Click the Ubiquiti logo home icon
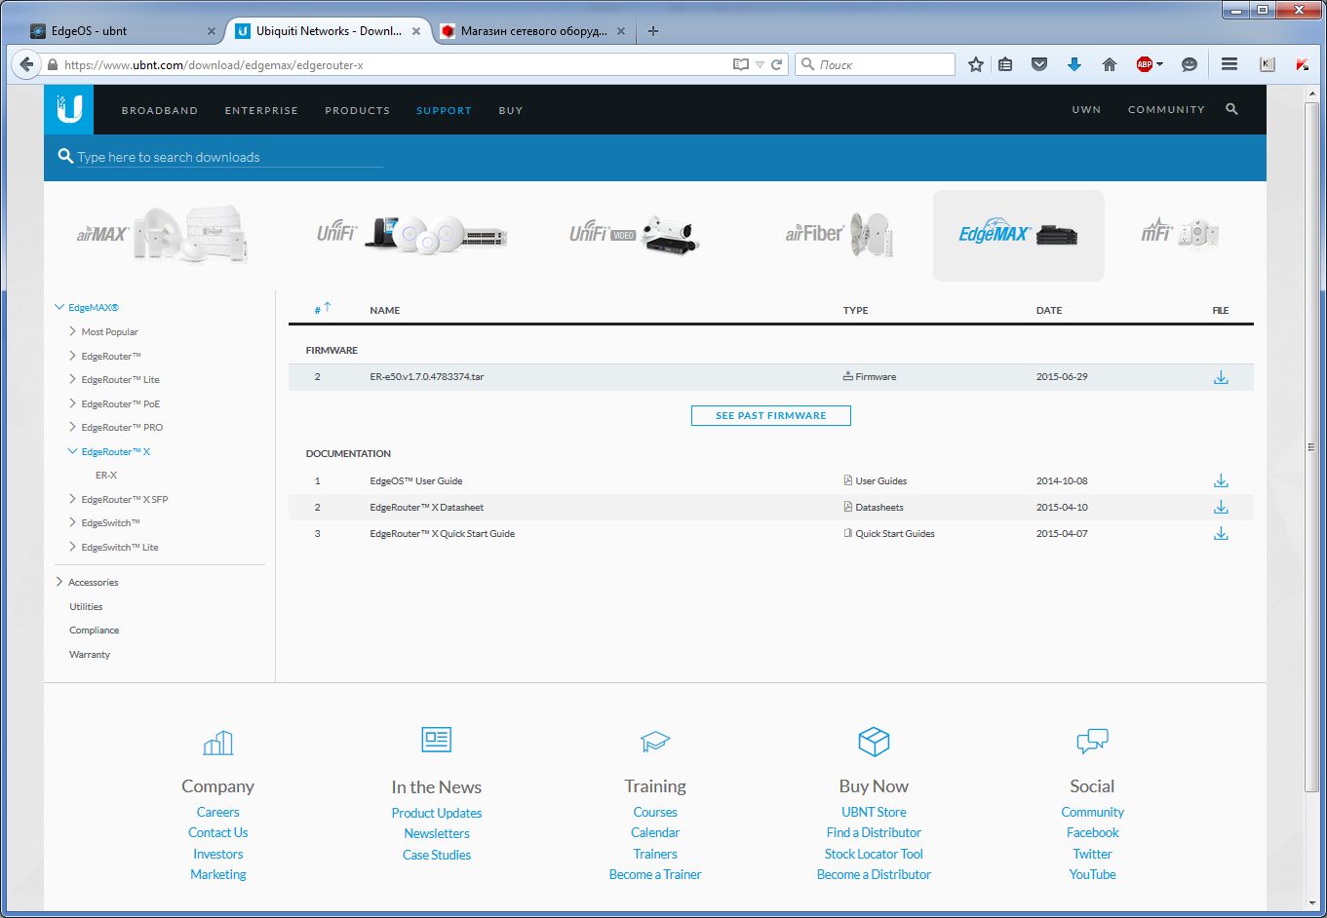 coord(69,109)
